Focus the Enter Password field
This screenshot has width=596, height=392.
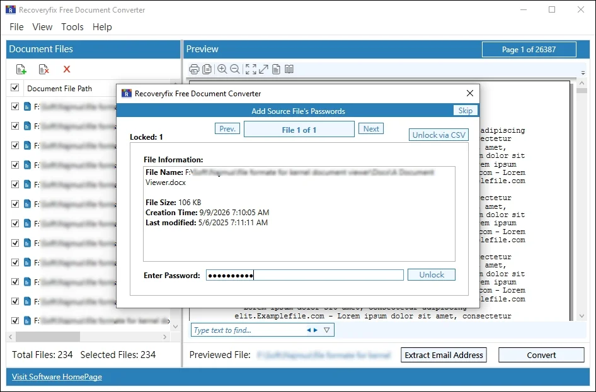305,275
